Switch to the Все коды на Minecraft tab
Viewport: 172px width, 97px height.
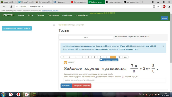(44, 2)
